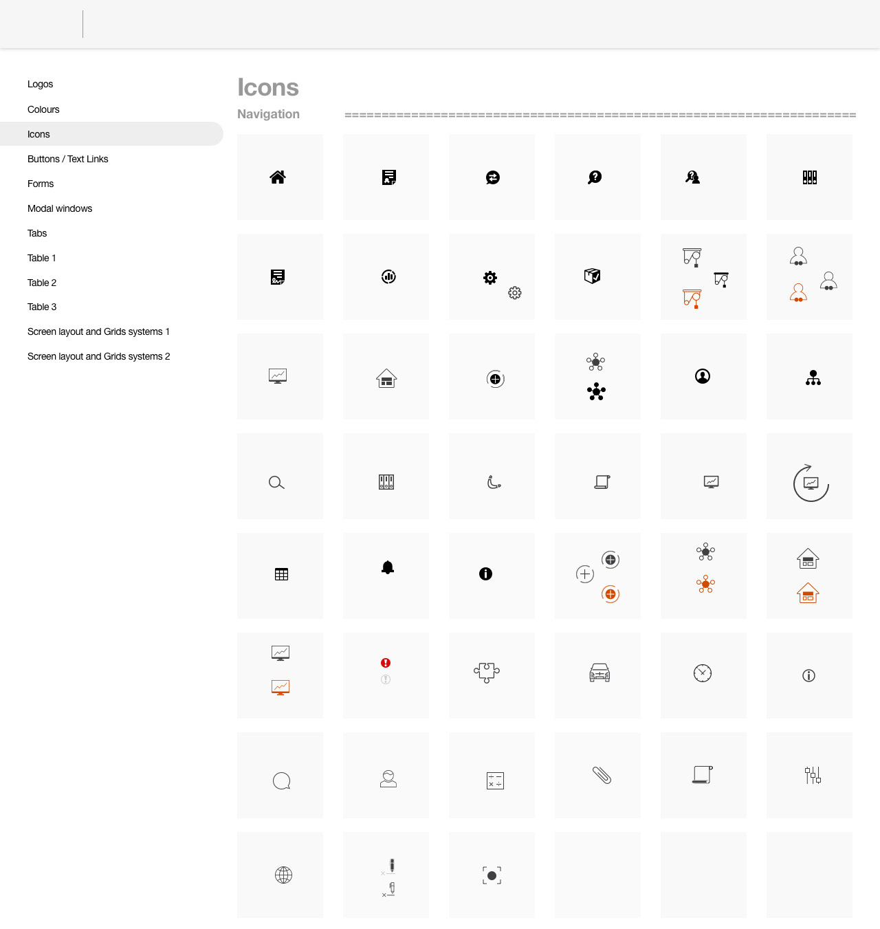Navigate to Table 2
Image resolution: width=880 pixels, height=929 pixels.
[x=42, y=283]
